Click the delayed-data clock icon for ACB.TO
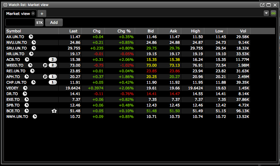 pyautogui.click(x=27, y=59)
